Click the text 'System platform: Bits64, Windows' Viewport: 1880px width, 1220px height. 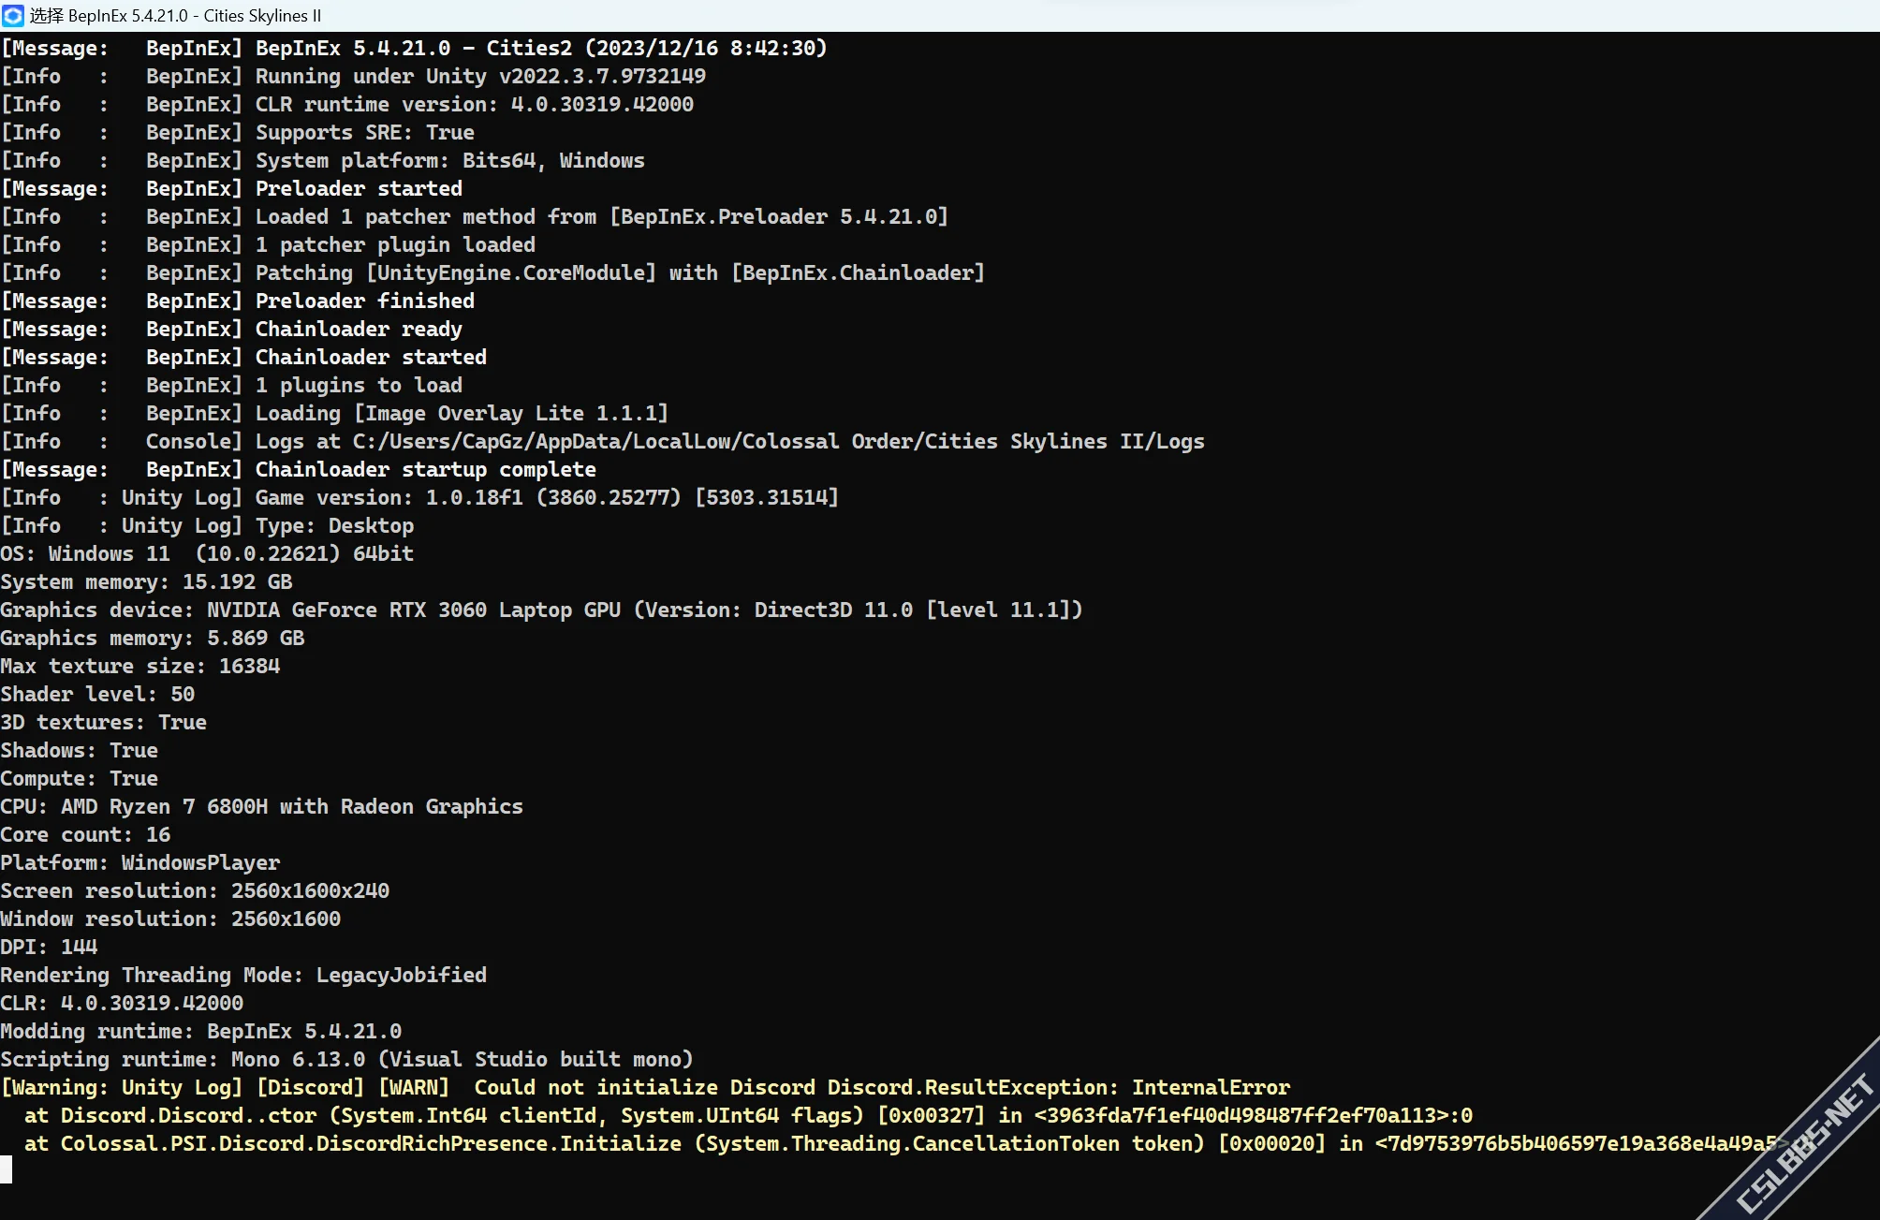[450, 161]
